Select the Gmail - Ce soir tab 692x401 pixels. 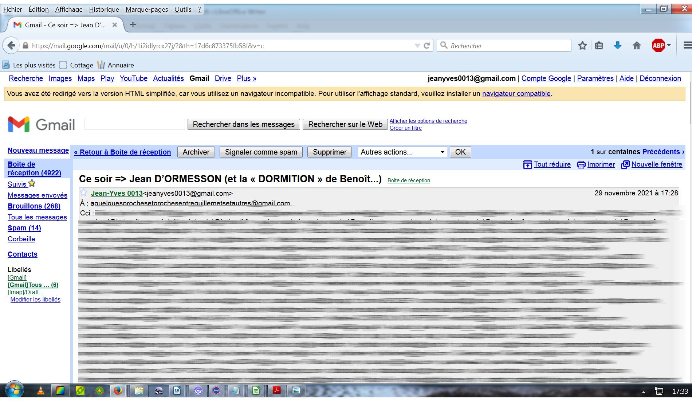coord(66,25)
